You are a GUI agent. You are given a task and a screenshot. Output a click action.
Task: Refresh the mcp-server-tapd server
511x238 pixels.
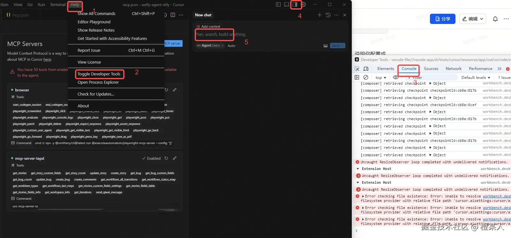coord(166,158)
